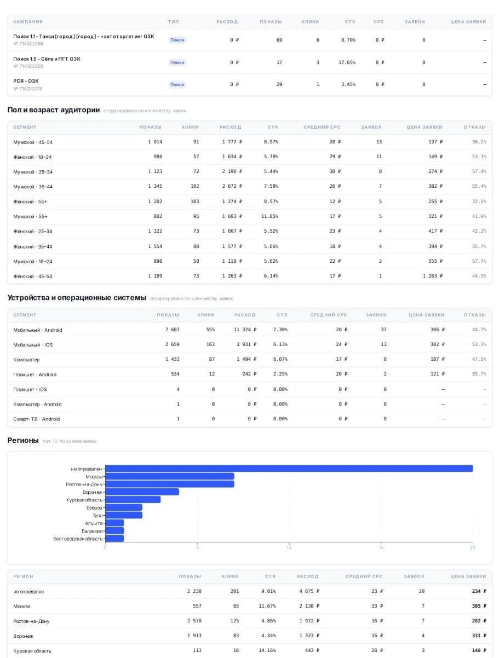Click the КАМПАНИЯ column header
499x658 pixels.
(x=28, y=22)
